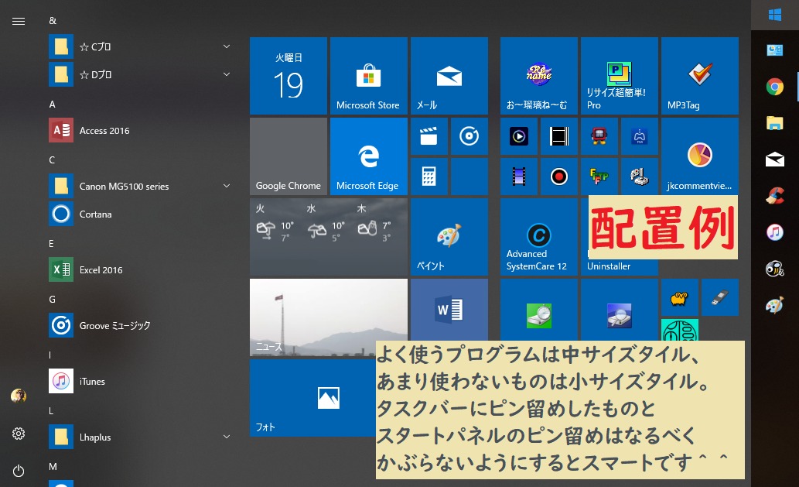The height and width of the screenshot is (487, 799).
Task: Open the yellow sheep small tile
Action: coord(680,297)
